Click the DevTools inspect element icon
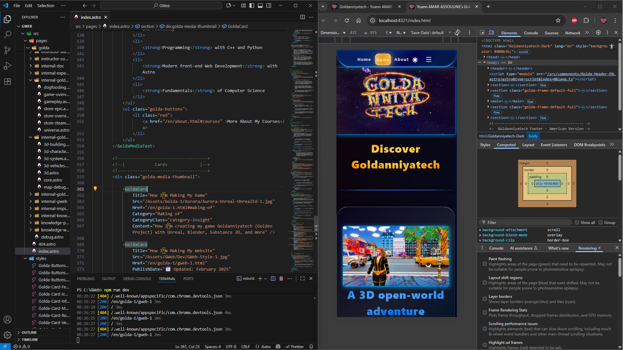 point(482,33)
